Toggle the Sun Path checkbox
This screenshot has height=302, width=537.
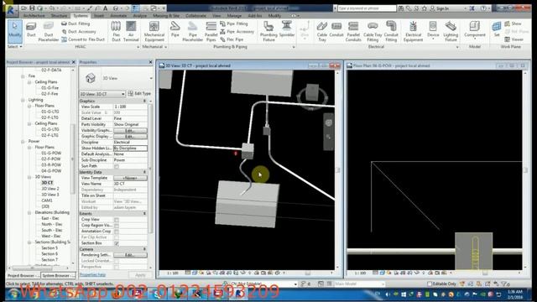point(117,166)
